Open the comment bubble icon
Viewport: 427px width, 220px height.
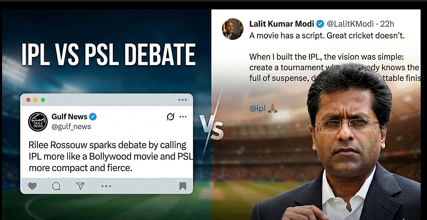point(56,186)
